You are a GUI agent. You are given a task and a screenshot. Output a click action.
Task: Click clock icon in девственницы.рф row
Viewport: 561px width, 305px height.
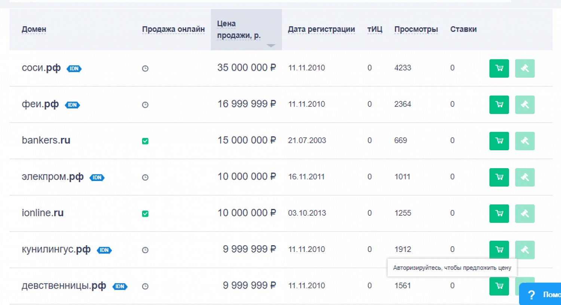(145, 286)
